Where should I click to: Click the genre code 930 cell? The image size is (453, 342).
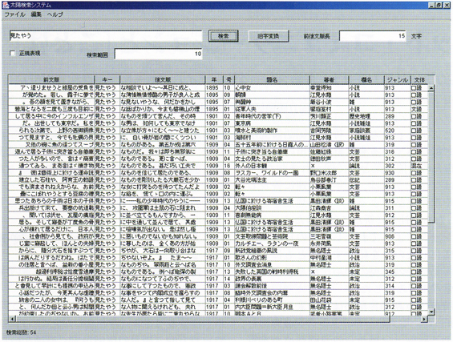397,173
